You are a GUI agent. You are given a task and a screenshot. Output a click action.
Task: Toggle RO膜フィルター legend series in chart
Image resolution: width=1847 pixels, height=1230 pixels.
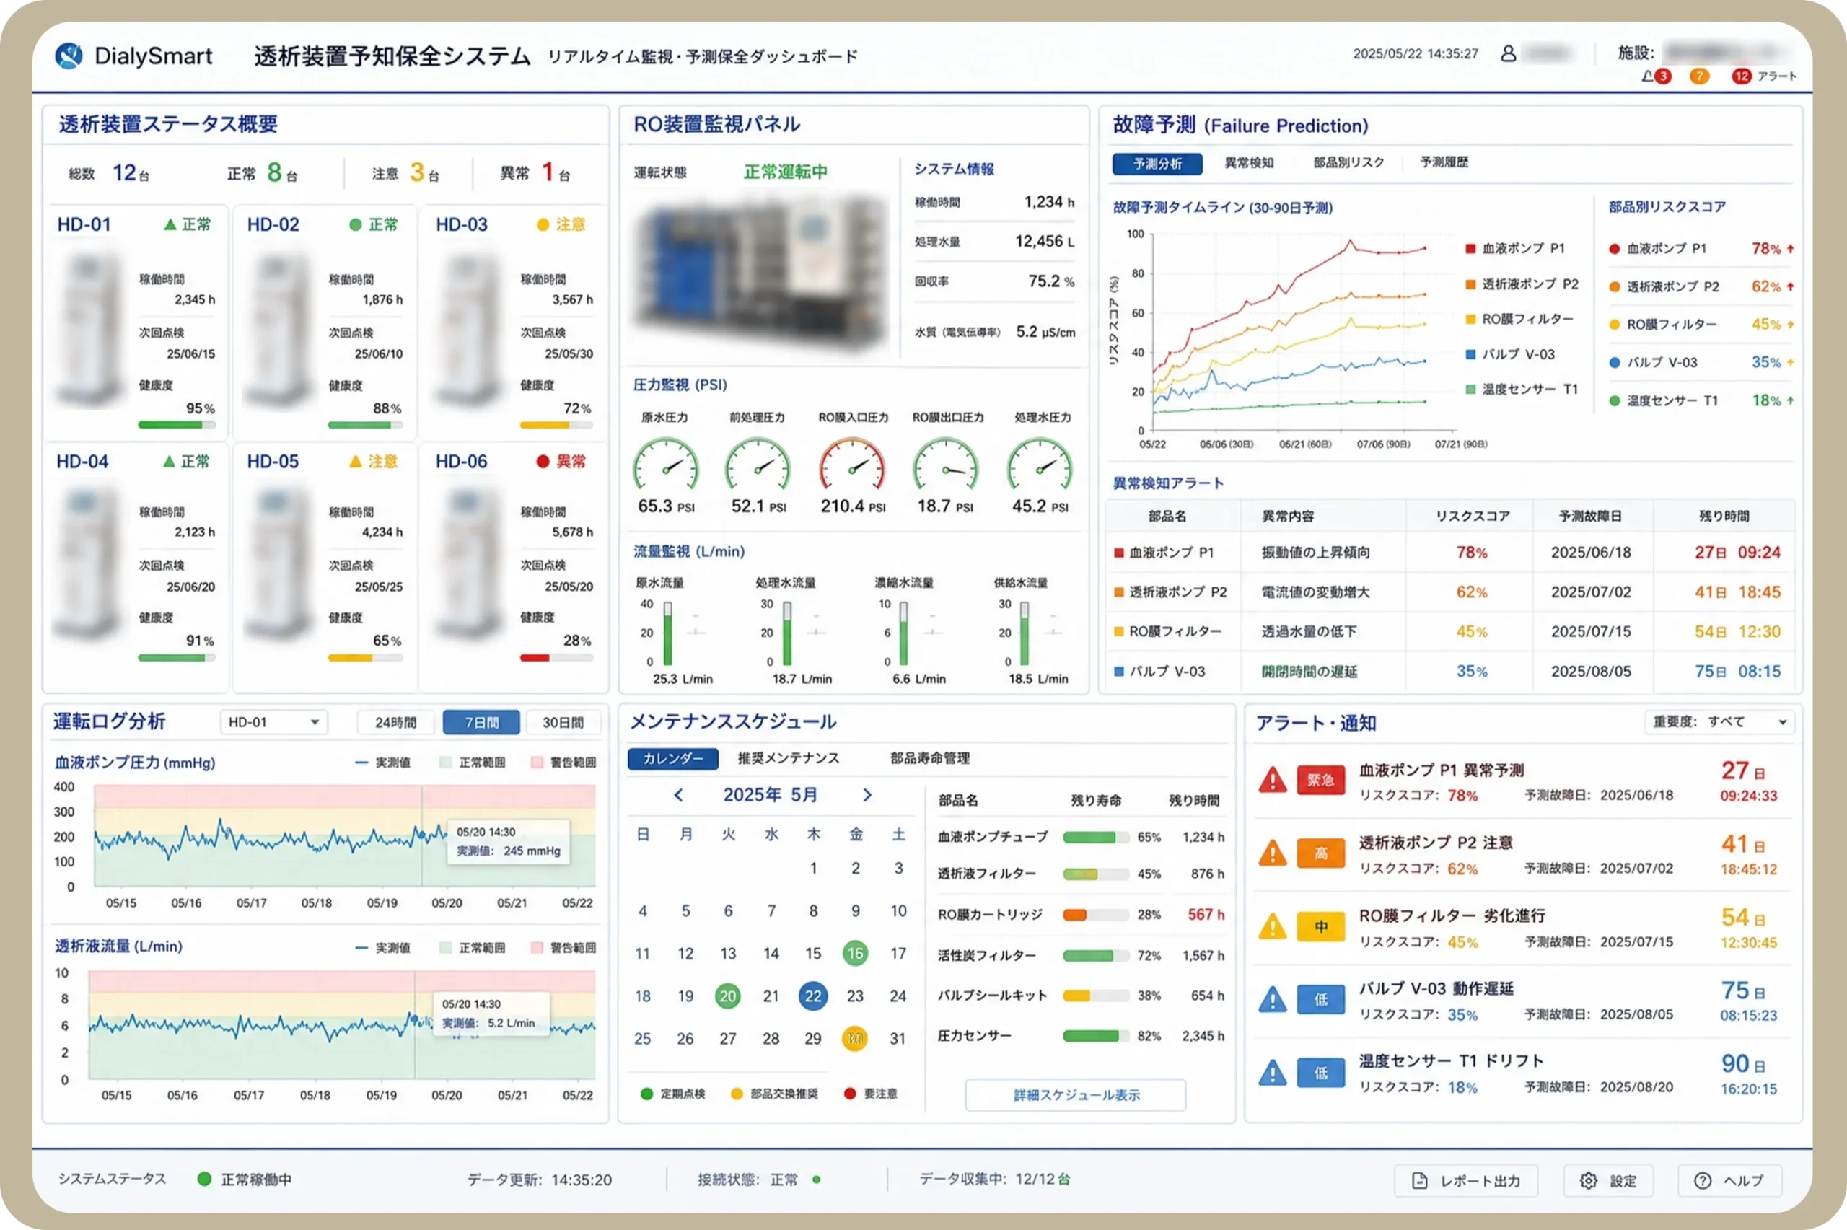1519,320
